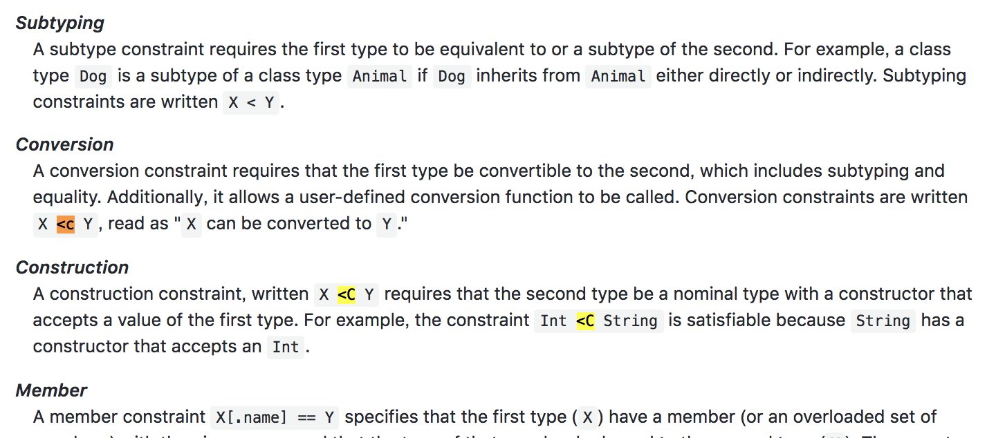
Task: Click "String" code before "has a constructor"
Action: click(883, 321)
